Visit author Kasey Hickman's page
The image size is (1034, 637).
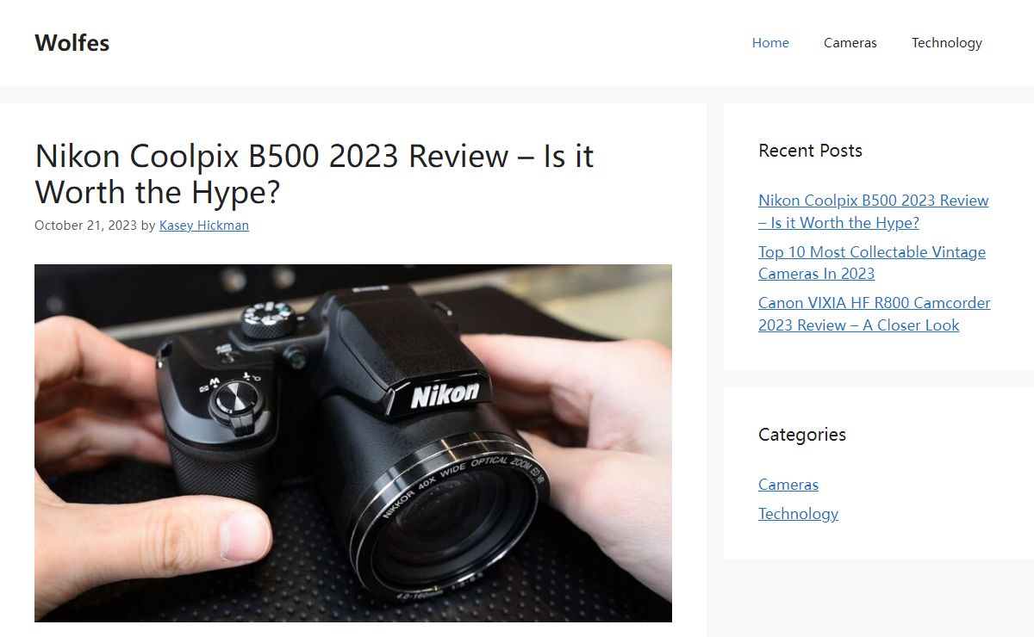[x=204, y=226]
